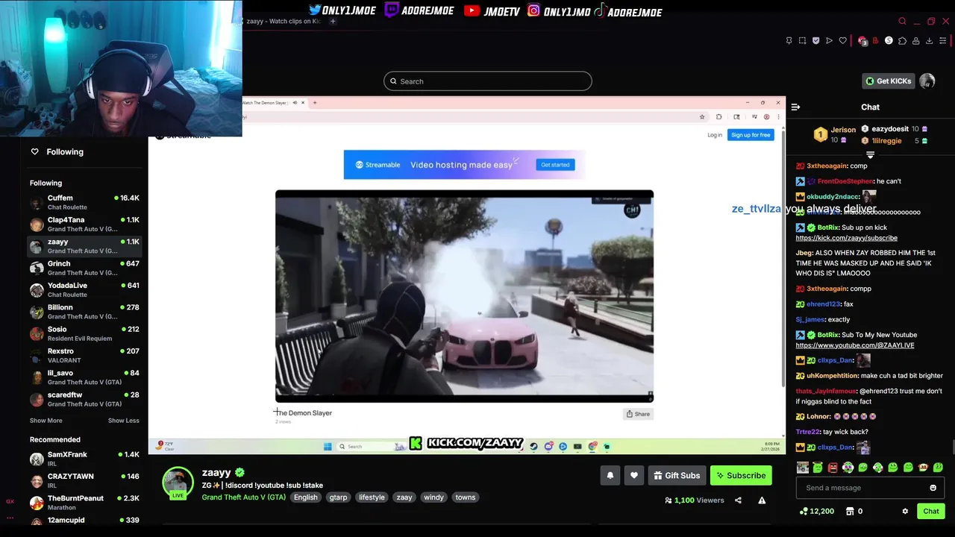Screen dimensions: 955x537
Task: Click the report warning triangle icon
Action: 762,500
